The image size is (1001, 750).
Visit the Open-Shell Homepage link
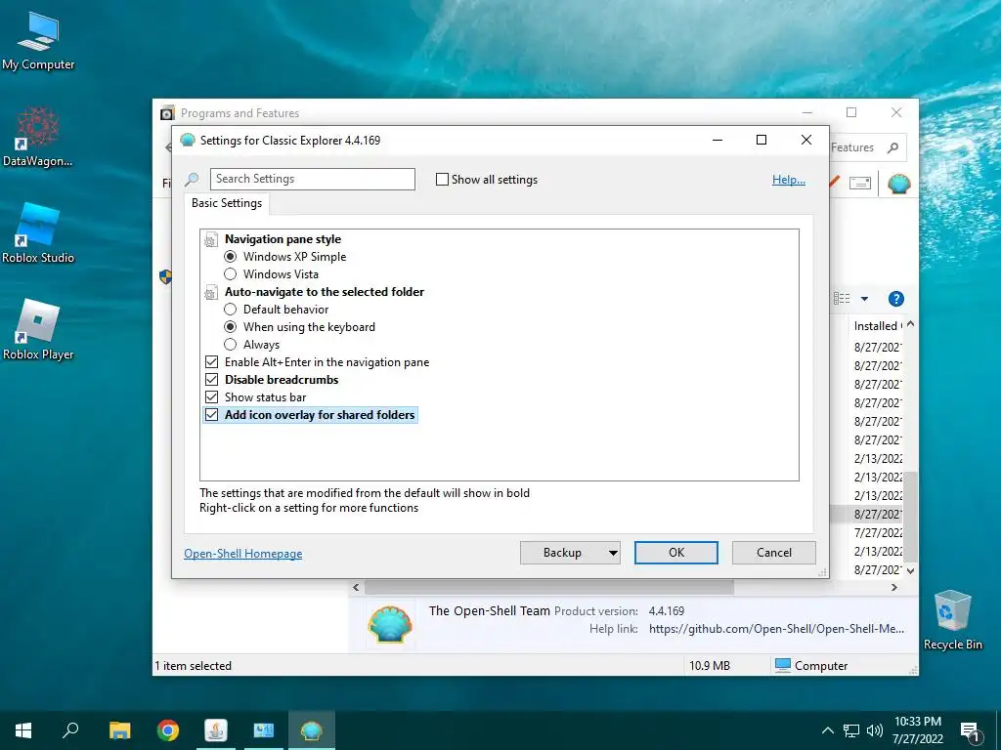[x=243, y=554]
